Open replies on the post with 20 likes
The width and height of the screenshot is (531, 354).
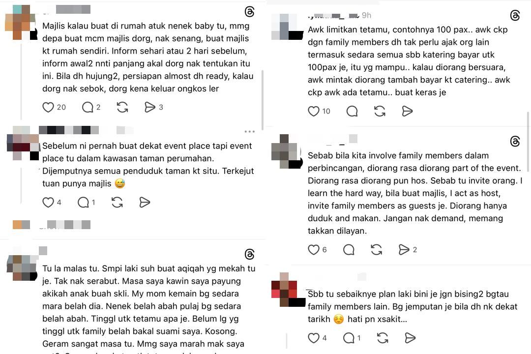88,107
